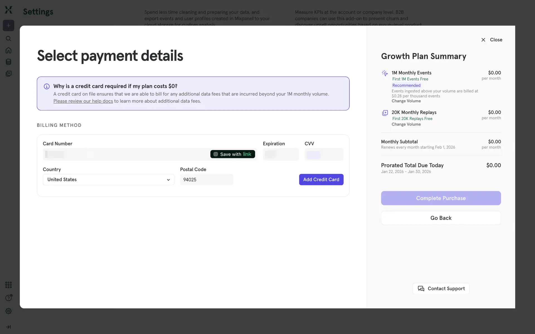Expand the sidebar with the arrow icon
This screenshot has height=334, width=535.
[x=8, y=327]
